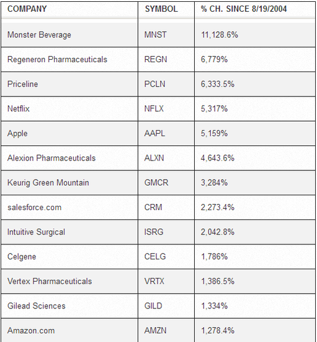The image size is (317, 342).
Task: Select the Regeneron Pharmaceuticals row name
Action: tap(57, 59)
